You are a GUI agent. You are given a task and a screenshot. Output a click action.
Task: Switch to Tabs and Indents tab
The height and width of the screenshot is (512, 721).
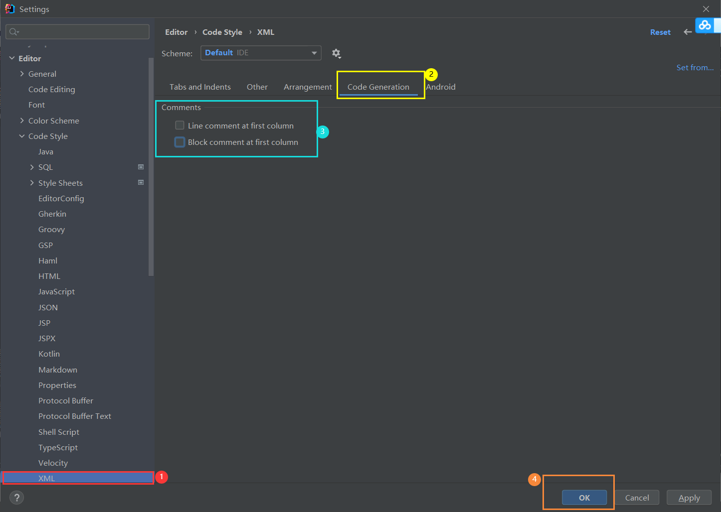200,87
